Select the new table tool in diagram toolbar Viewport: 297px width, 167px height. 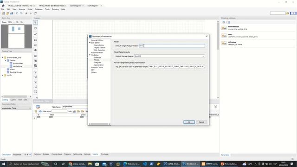tap(35, 56)
